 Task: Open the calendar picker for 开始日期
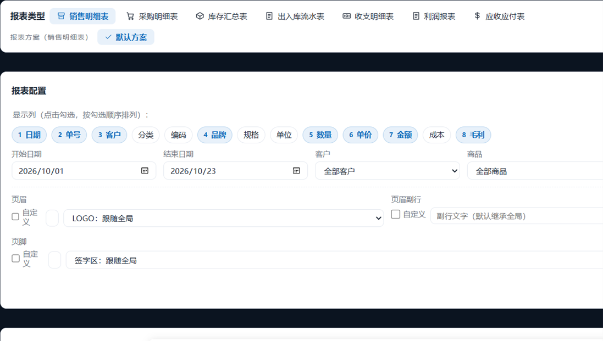[145, 170]
